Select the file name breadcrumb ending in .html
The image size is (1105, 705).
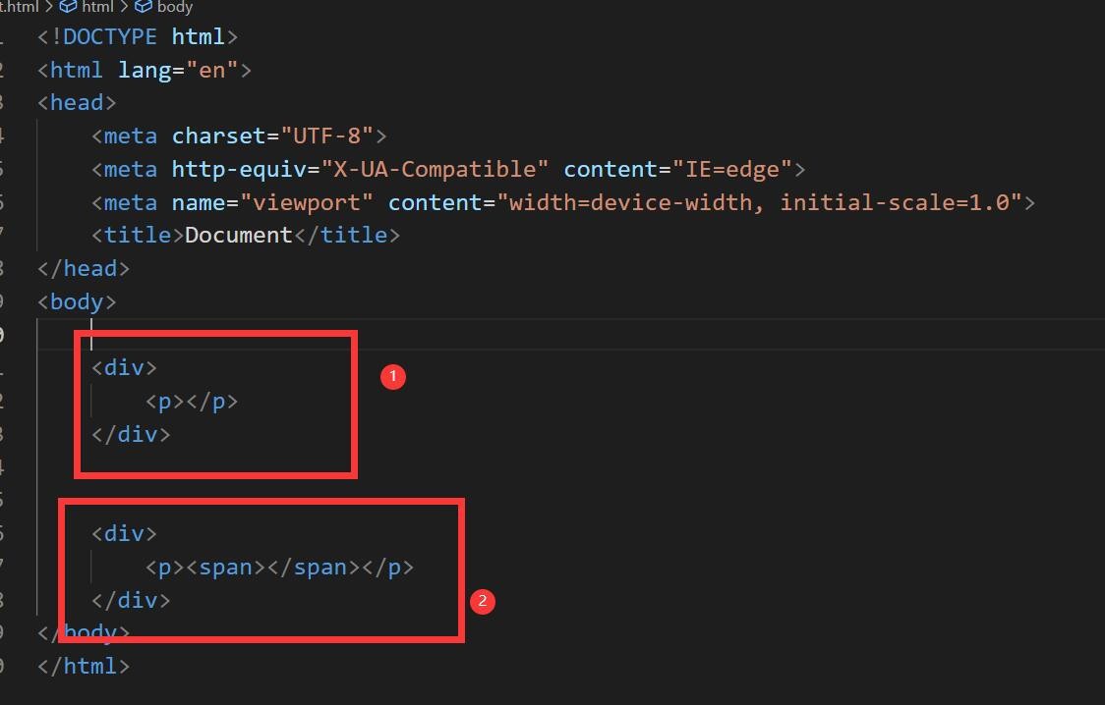[x=20, y=7]
